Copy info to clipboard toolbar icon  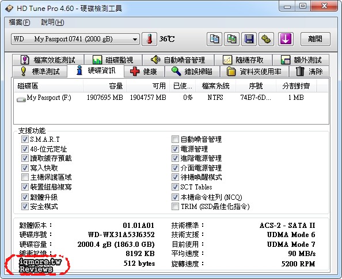214,39
